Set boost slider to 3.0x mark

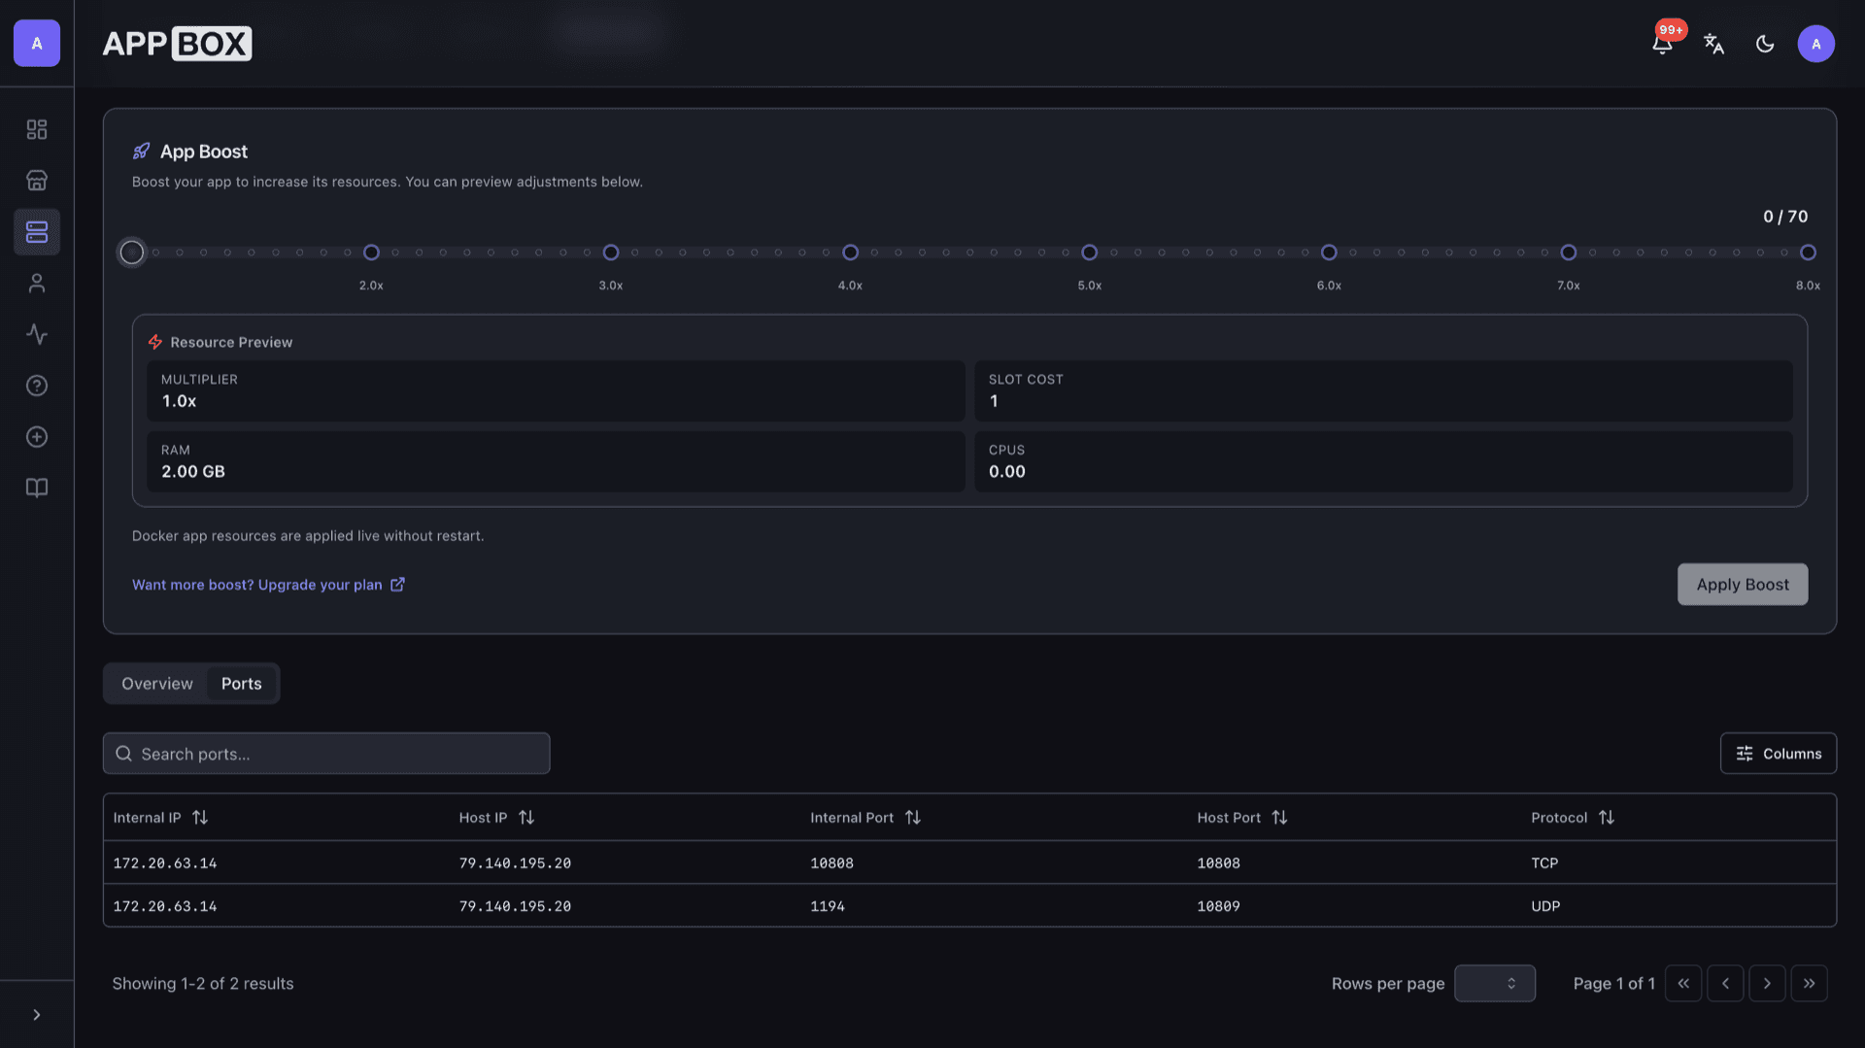(x=611, y=253)
